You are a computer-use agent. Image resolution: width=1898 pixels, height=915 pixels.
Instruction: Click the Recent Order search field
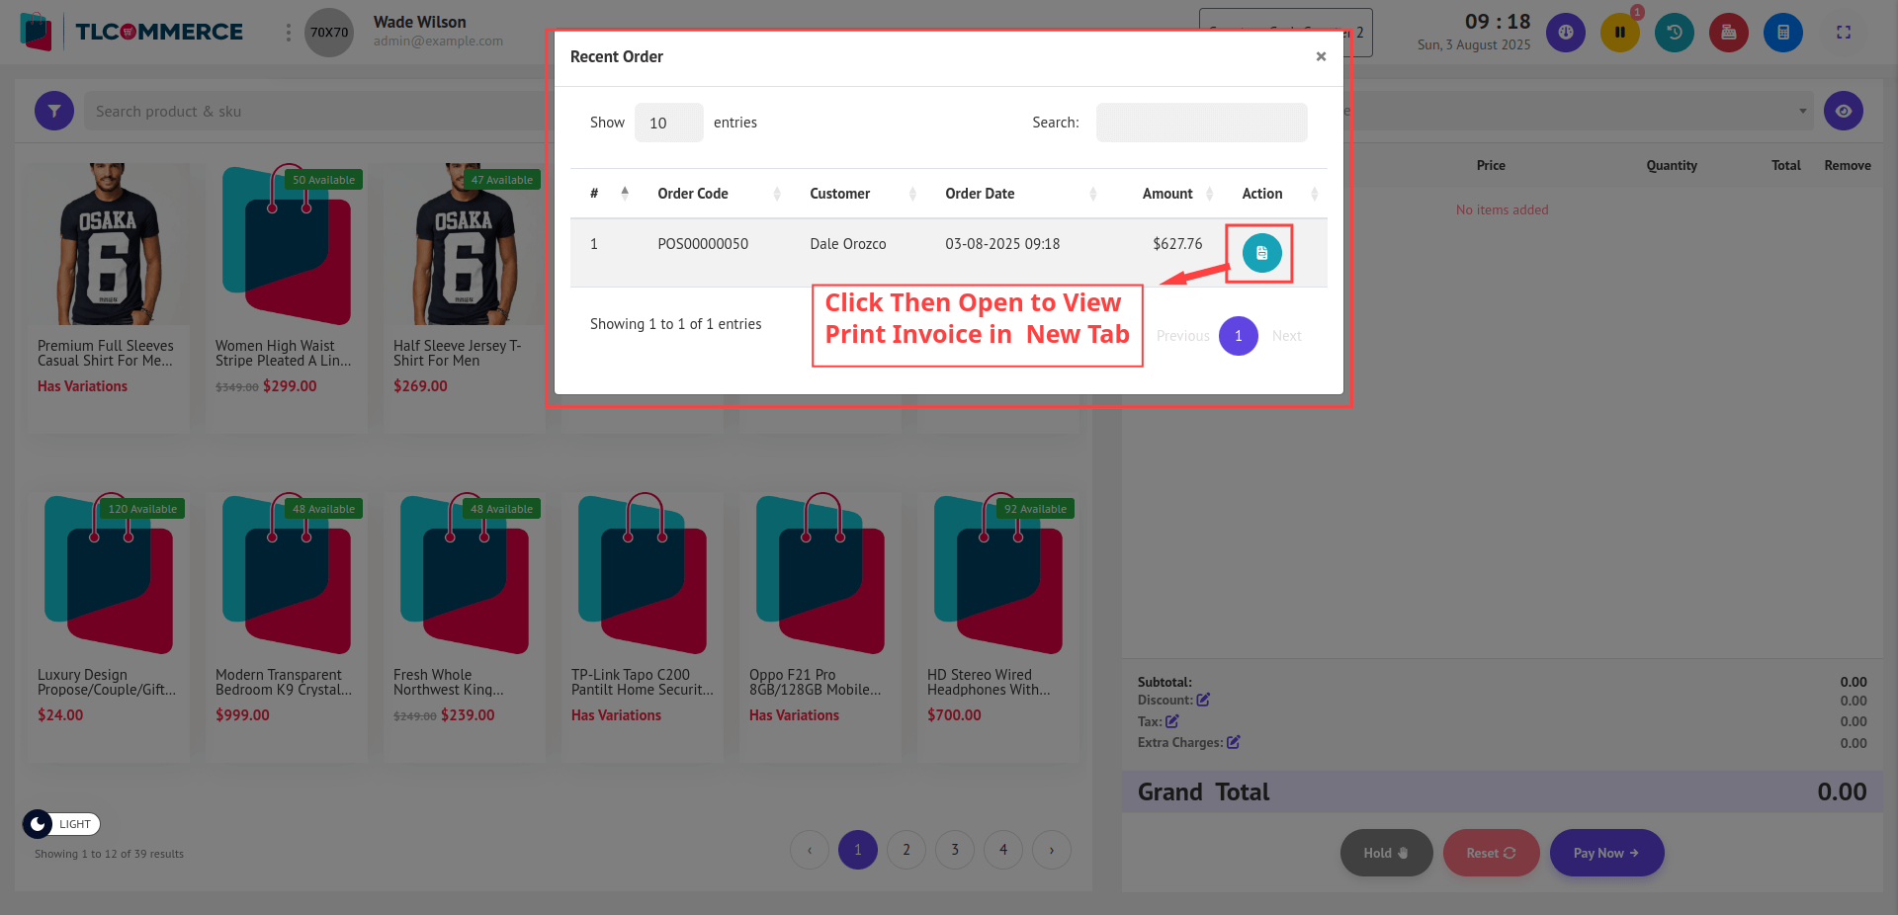pos(1201,123)
